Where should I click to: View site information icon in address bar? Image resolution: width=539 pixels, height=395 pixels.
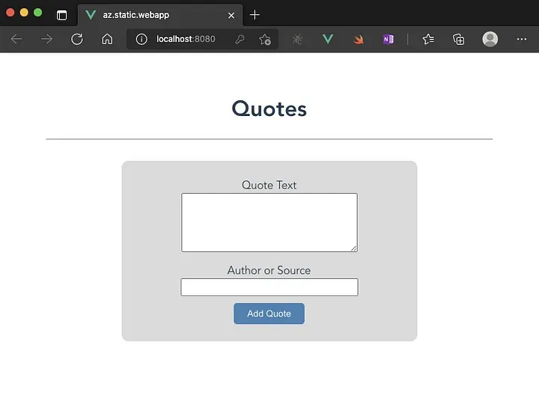[x=141, y=39]
